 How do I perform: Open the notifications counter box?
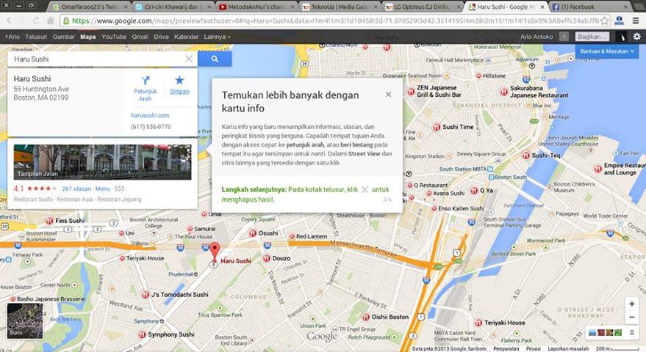pos(564,37)
